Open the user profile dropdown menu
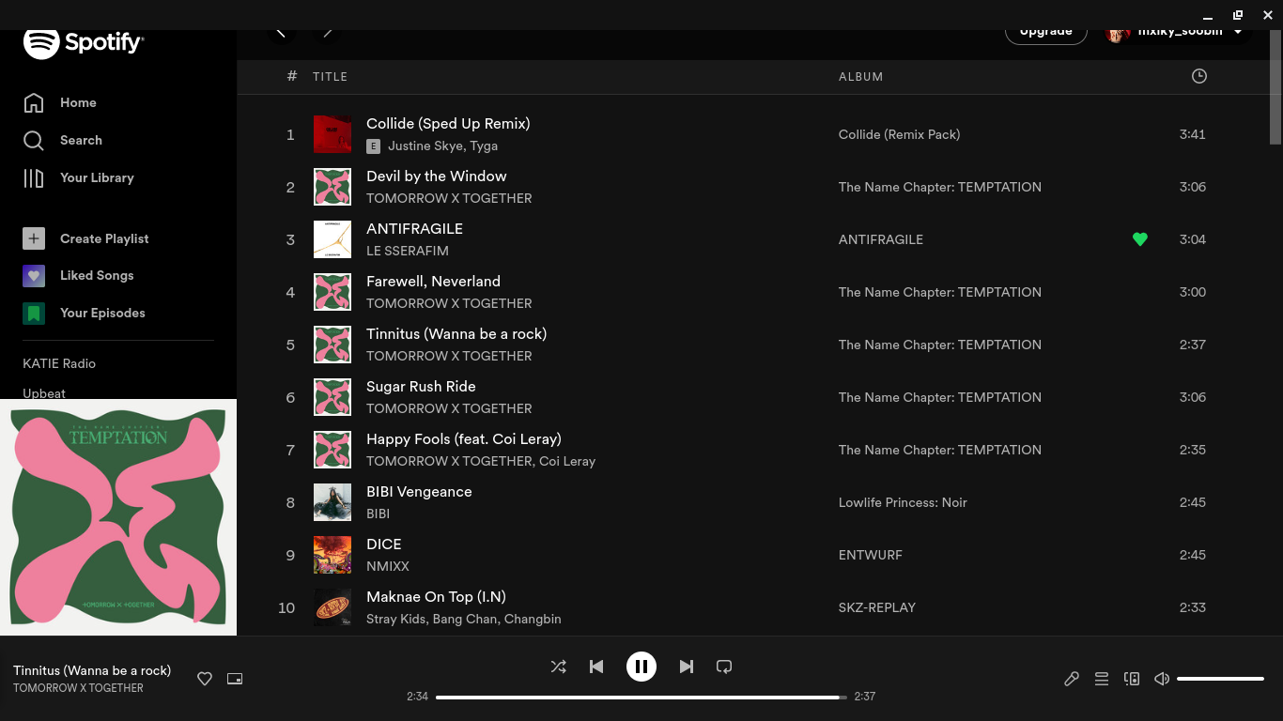 click(x=1177, y=32)
